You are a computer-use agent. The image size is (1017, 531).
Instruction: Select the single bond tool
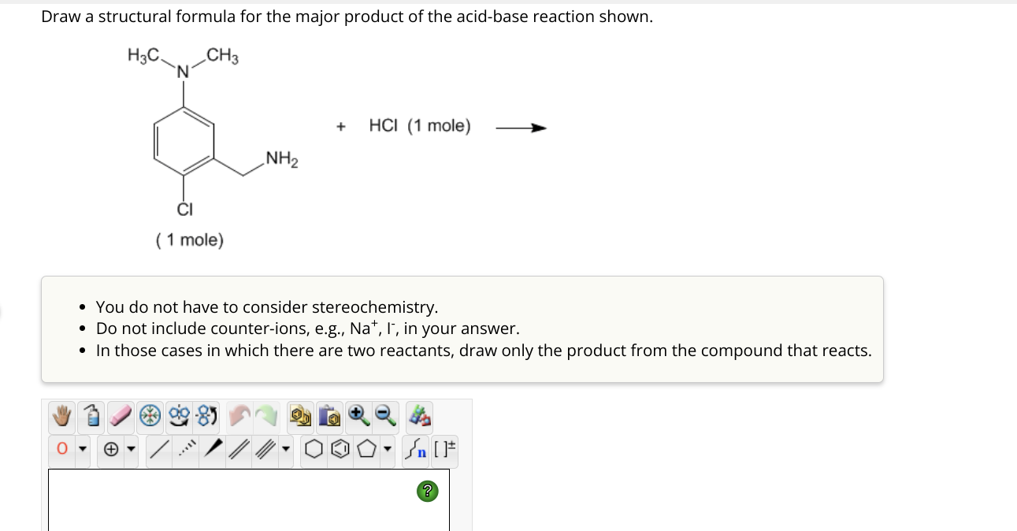pos(160,449)
